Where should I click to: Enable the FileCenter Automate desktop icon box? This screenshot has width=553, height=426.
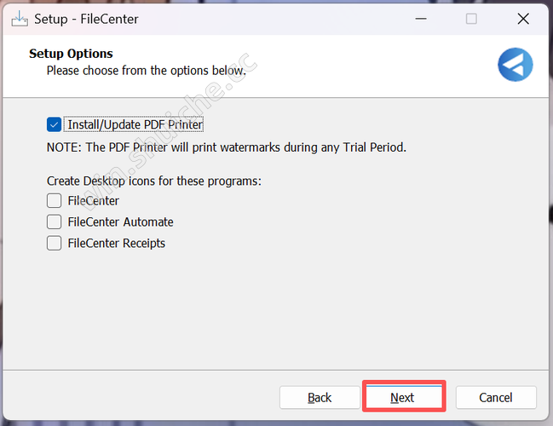[55, 222]
